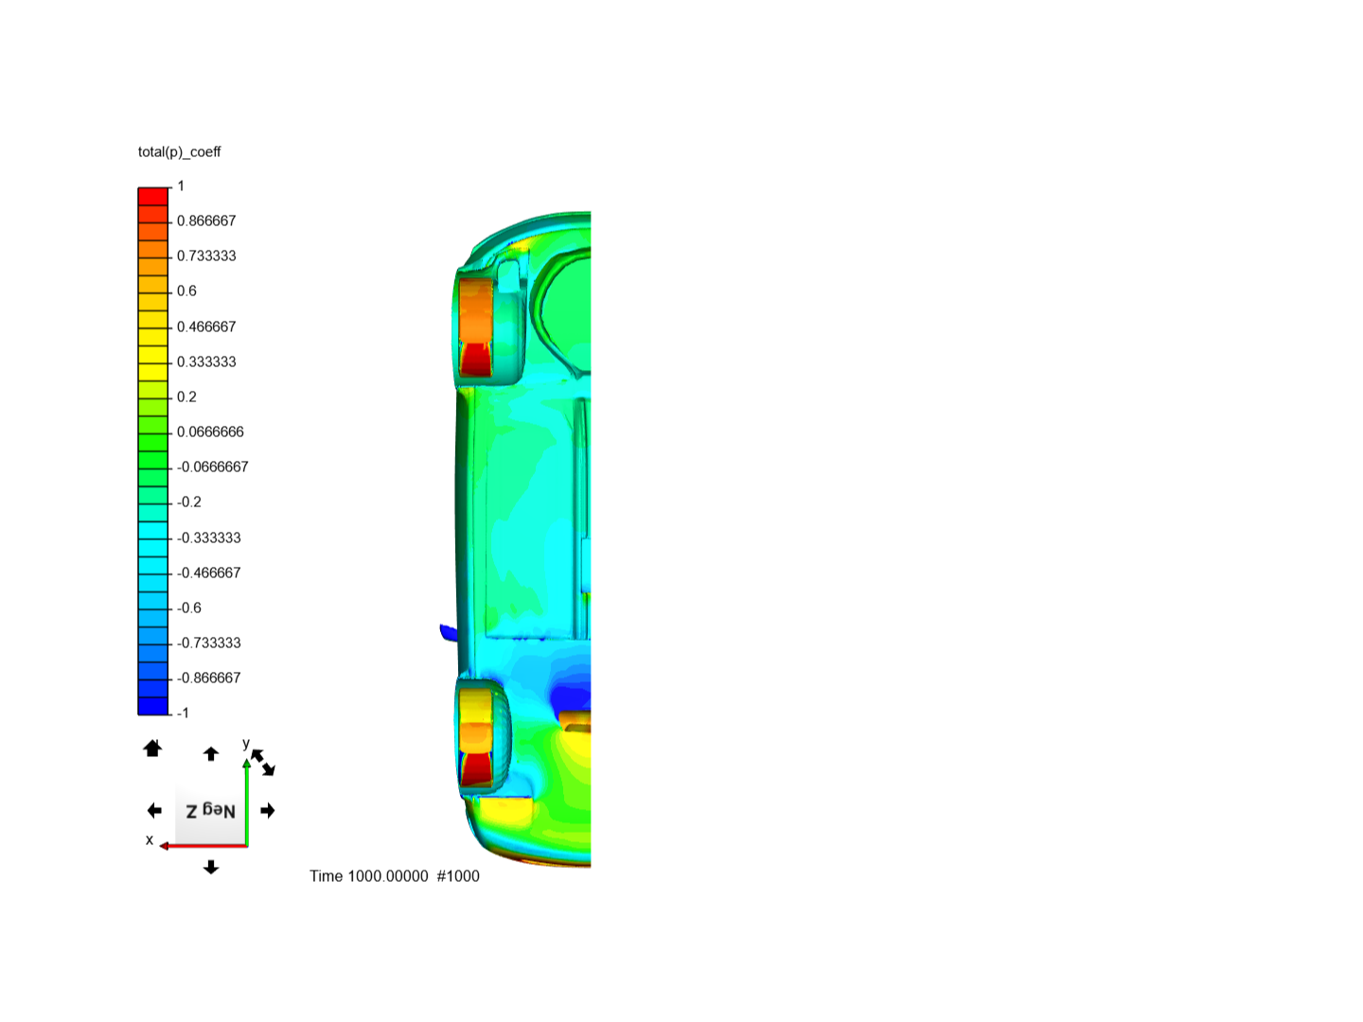Click legend value -0.466667
1363x1022 pixels.
pyautogui.click(x=208, y=573)
